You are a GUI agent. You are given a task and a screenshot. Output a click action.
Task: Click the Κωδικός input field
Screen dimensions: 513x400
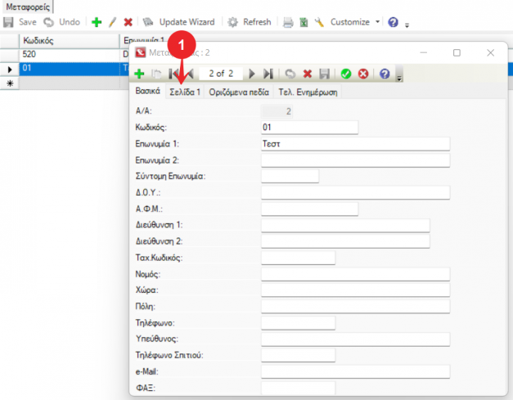click(309, 128)
